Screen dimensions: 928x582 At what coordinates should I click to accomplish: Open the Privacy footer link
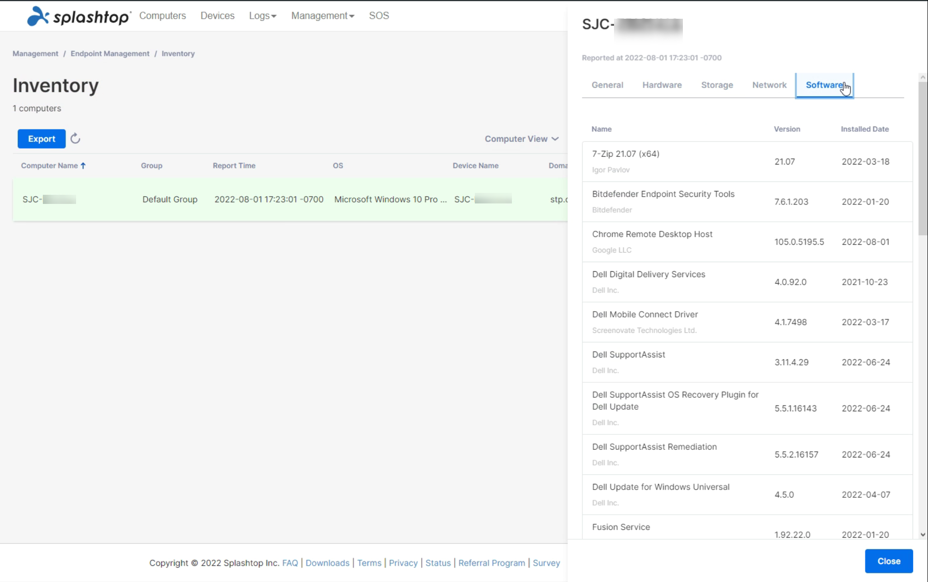403,563
